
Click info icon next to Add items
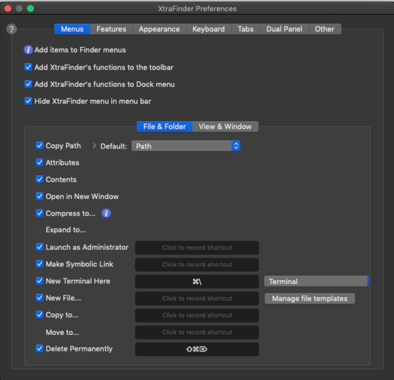28,50
